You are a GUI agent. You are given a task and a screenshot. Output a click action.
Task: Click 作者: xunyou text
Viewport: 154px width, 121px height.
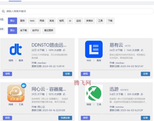tap(117, 107)
